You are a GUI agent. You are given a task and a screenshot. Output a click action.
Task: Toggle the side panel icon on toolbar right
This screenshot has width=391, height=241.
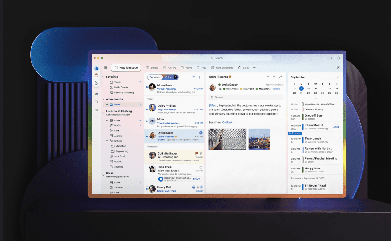[x=338, y=68]
